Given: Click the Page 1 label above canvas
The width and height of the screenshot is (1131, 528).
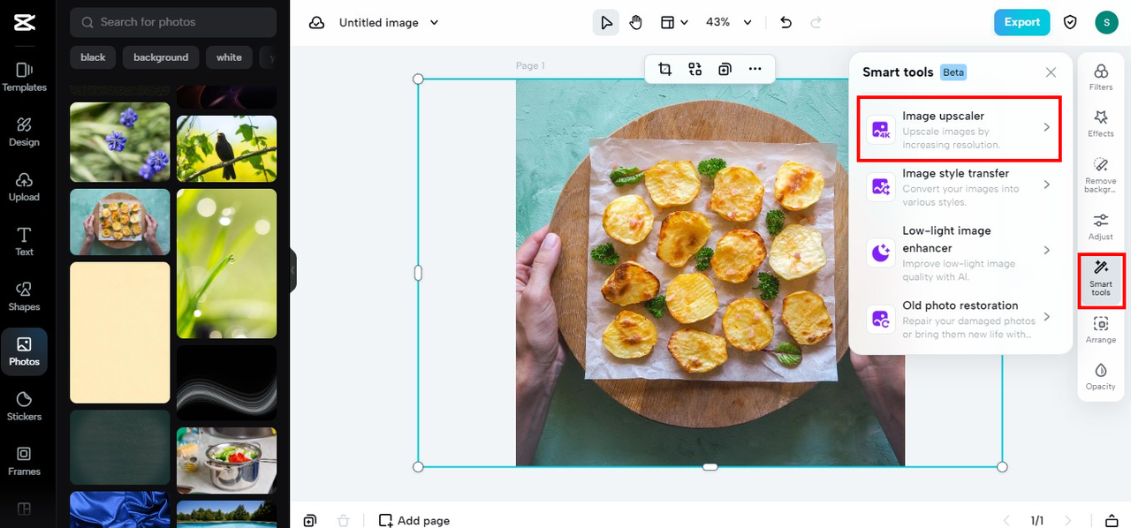Looking at the screenshot, I should [x=530, y=66].
